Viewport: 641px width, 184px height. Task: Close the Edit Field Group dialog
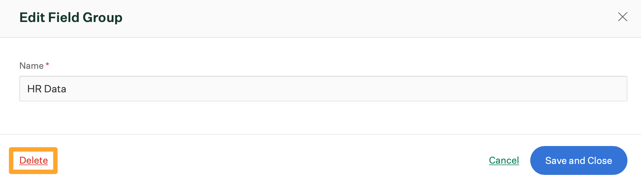623,17
